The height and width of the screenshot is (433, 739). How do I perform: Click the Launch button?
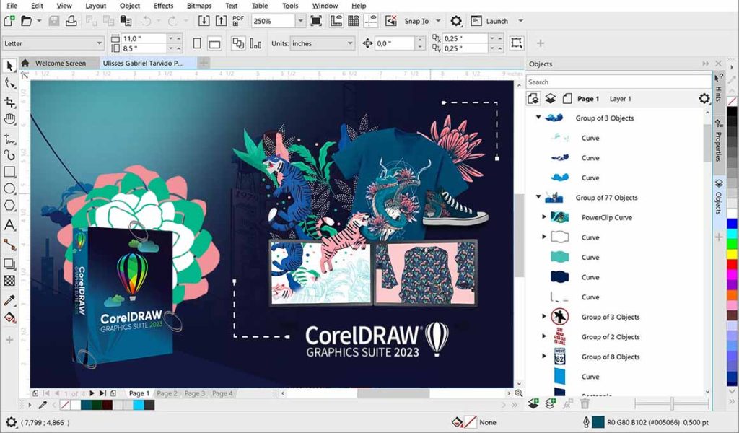pos(491,21)
